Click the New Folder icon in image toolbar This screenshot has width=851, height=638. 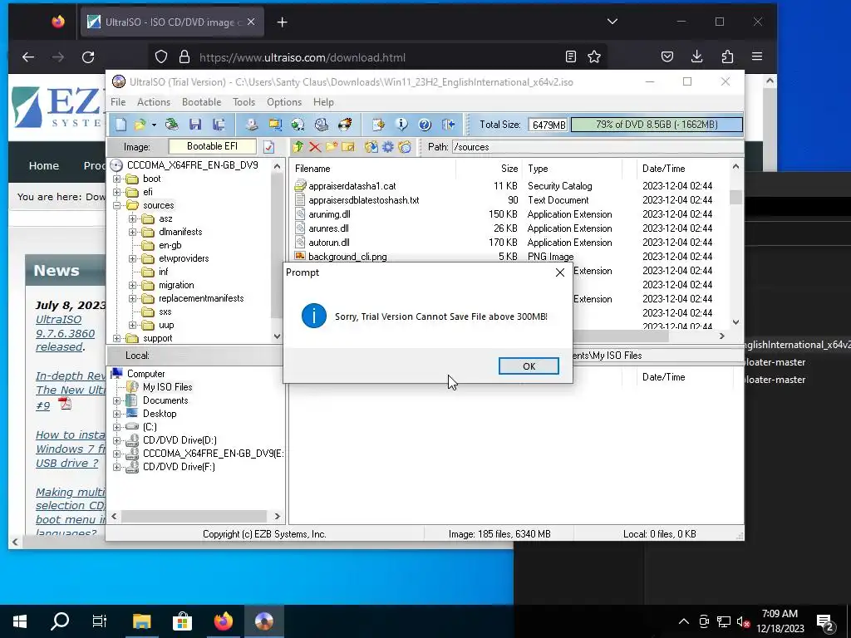click(x=332, y=147)
